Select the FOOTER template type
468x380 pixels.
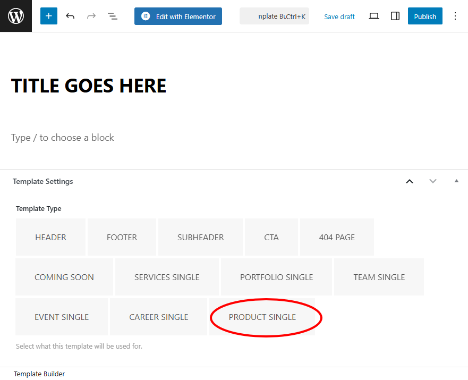[122, 237]
